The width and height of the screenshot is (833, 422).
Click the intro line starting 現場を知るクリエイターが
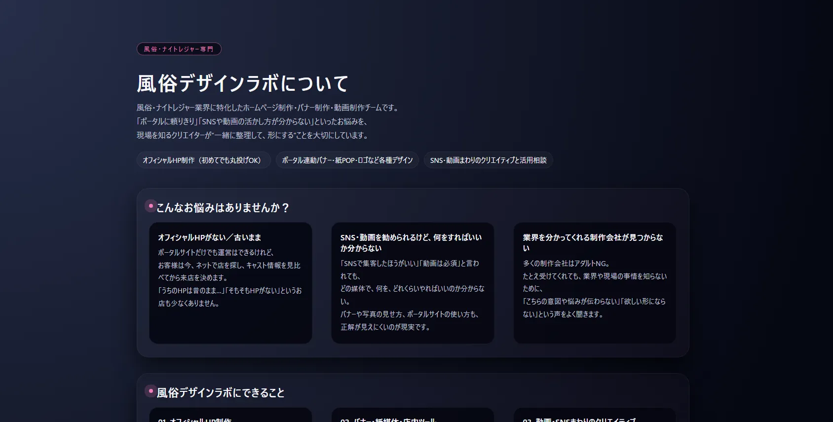coord(252,135)
